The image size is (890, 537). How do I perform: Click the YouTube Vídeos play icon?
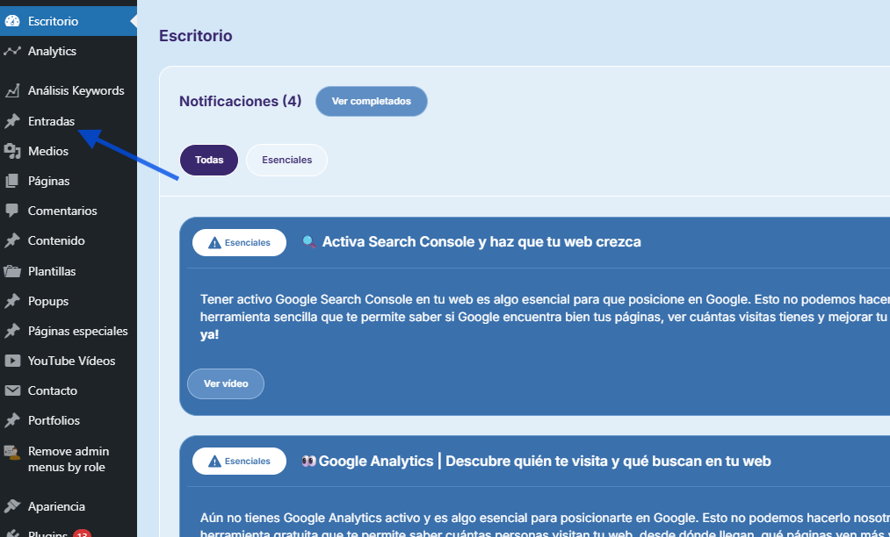click(12, 361)
